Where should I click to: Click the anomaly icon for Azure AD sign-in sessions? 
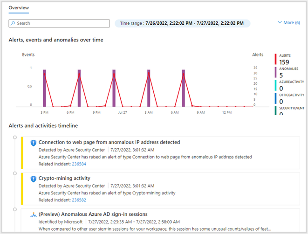point(34,215)
